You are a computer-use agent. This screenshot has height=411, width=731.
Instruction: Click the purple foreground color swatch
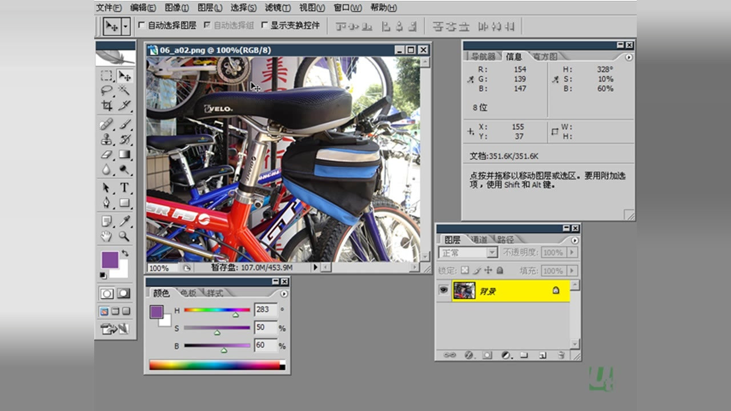click(x=110, y=260)
